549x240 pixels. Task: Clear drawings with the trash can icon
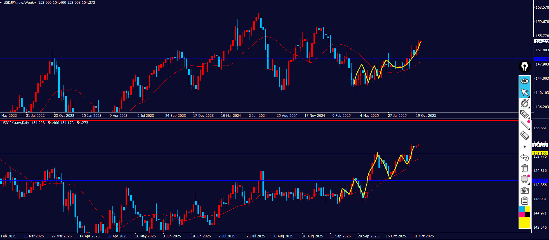click(524, 168)
